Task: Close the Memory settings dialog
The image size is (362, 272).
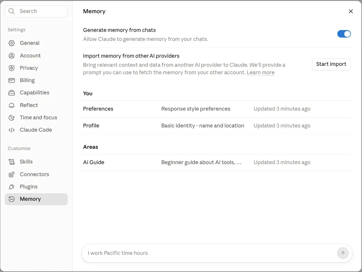Action: [351, 11]
